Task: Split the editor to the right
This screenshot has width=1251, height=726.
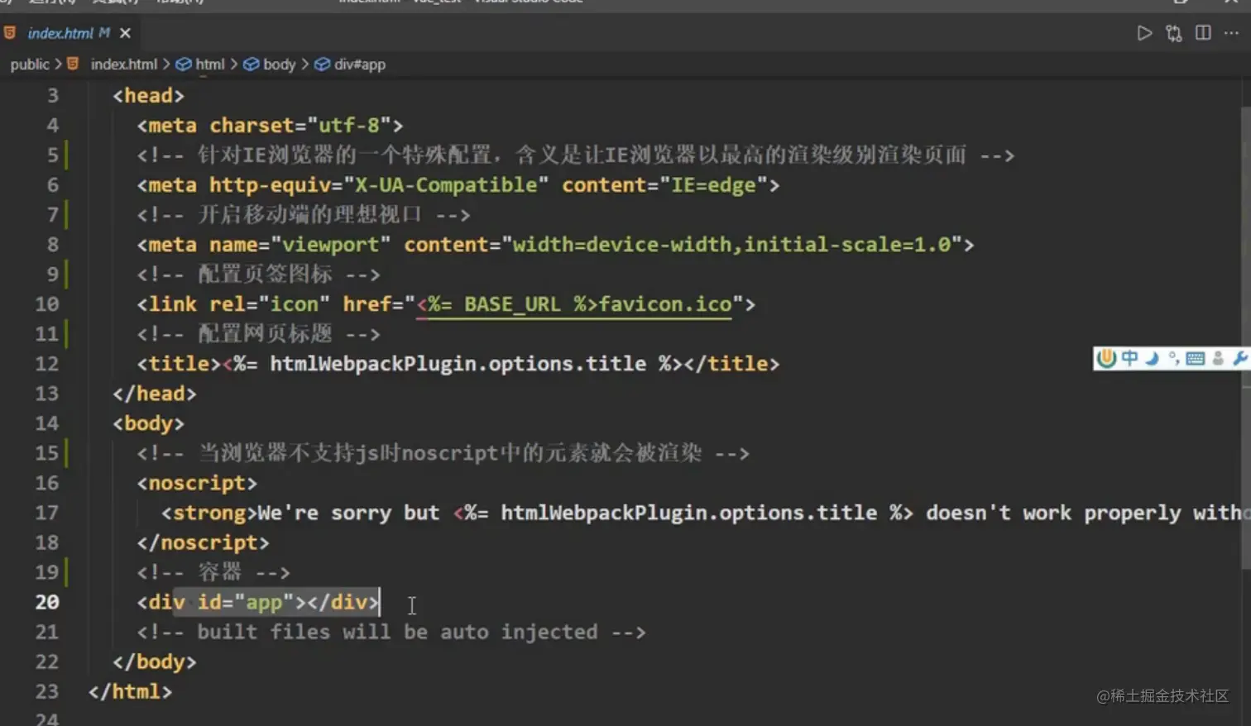Action: coord(1203,33)
